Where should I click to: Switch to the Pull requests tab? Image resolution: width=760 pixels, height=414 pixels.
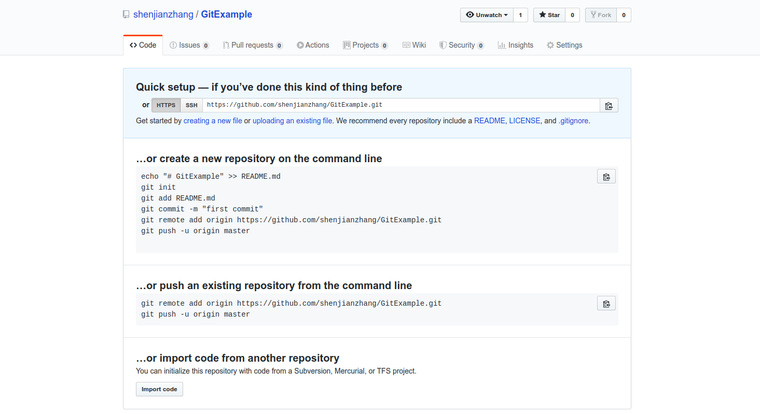253,45
